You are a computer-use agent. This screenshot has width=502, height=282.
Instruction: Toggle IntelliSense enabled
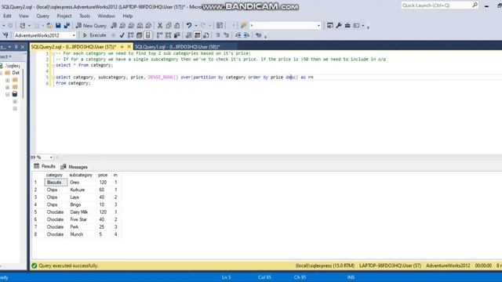pos(148,35)
